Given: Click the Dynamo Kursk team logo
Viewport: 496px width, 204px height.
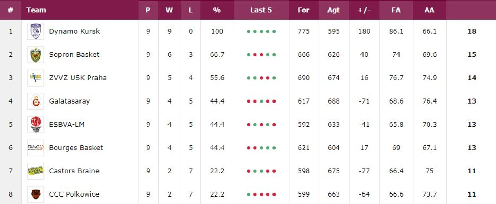Looking at the screenshot, I should tap(36, 31).
